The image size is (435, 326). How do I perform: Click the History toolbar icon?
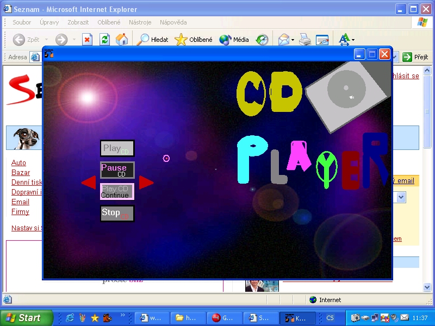pyautogui.click(x=262, y=40)
